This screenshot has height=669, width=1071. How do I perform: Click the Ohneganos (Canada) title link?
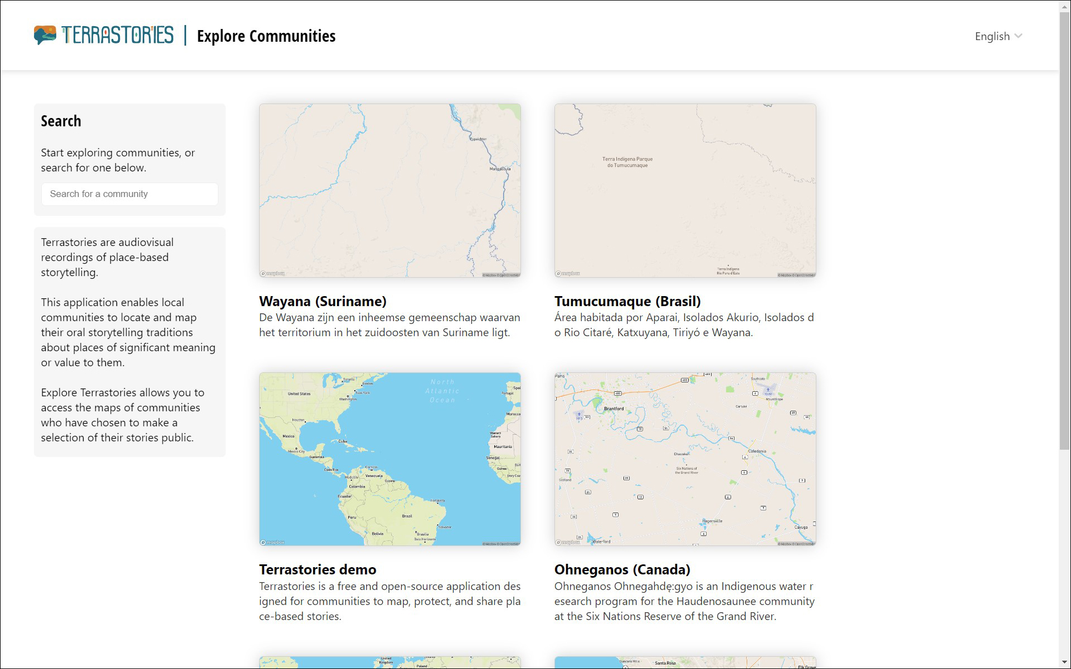click(x=622, y=569)
